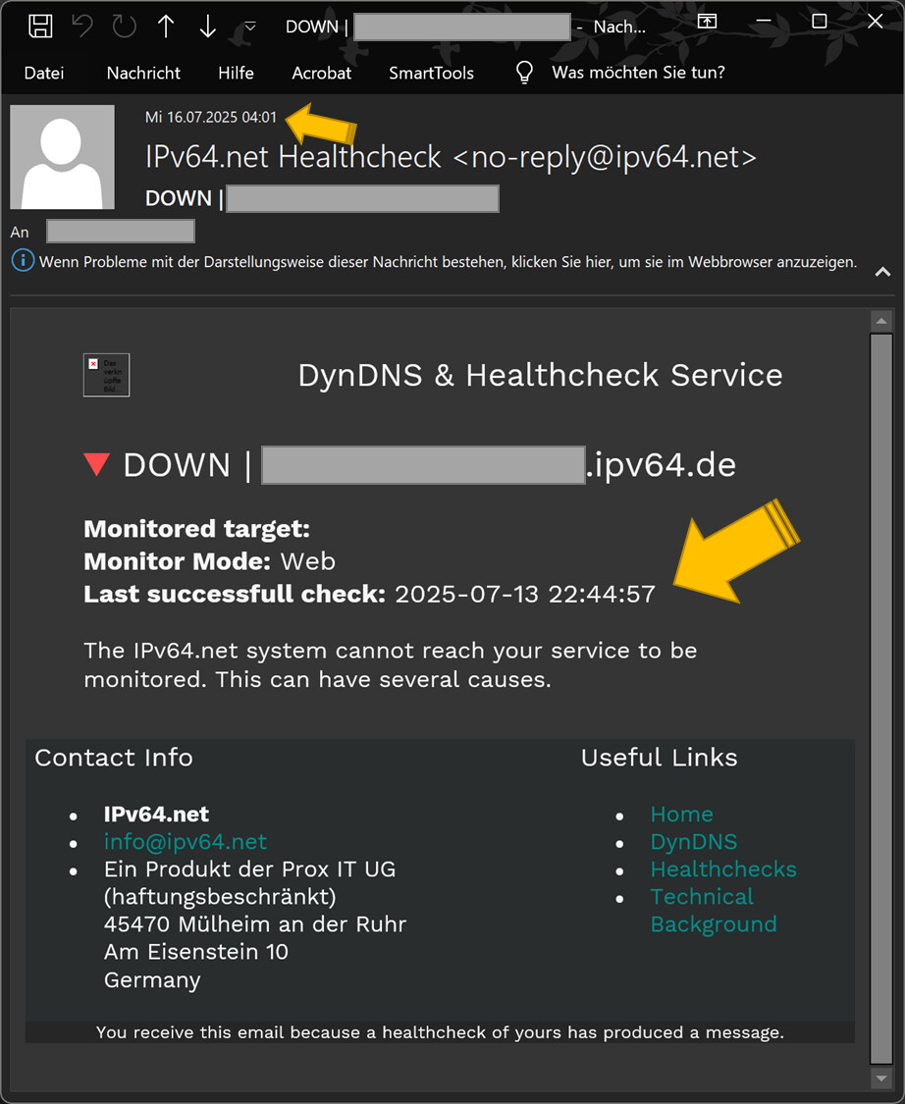Open the Hilfe tab
The width and height of the screenshot is (905, 1104).
[236, 73]
